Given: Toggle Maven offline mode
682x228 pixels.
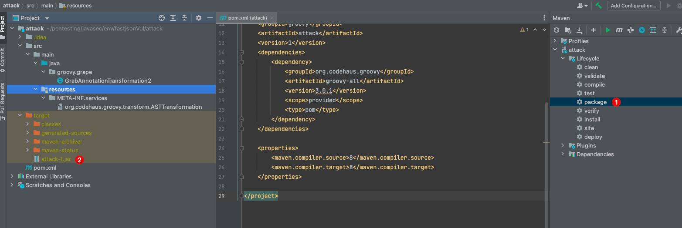Looking at the screenshot, I should pos(631,30).
